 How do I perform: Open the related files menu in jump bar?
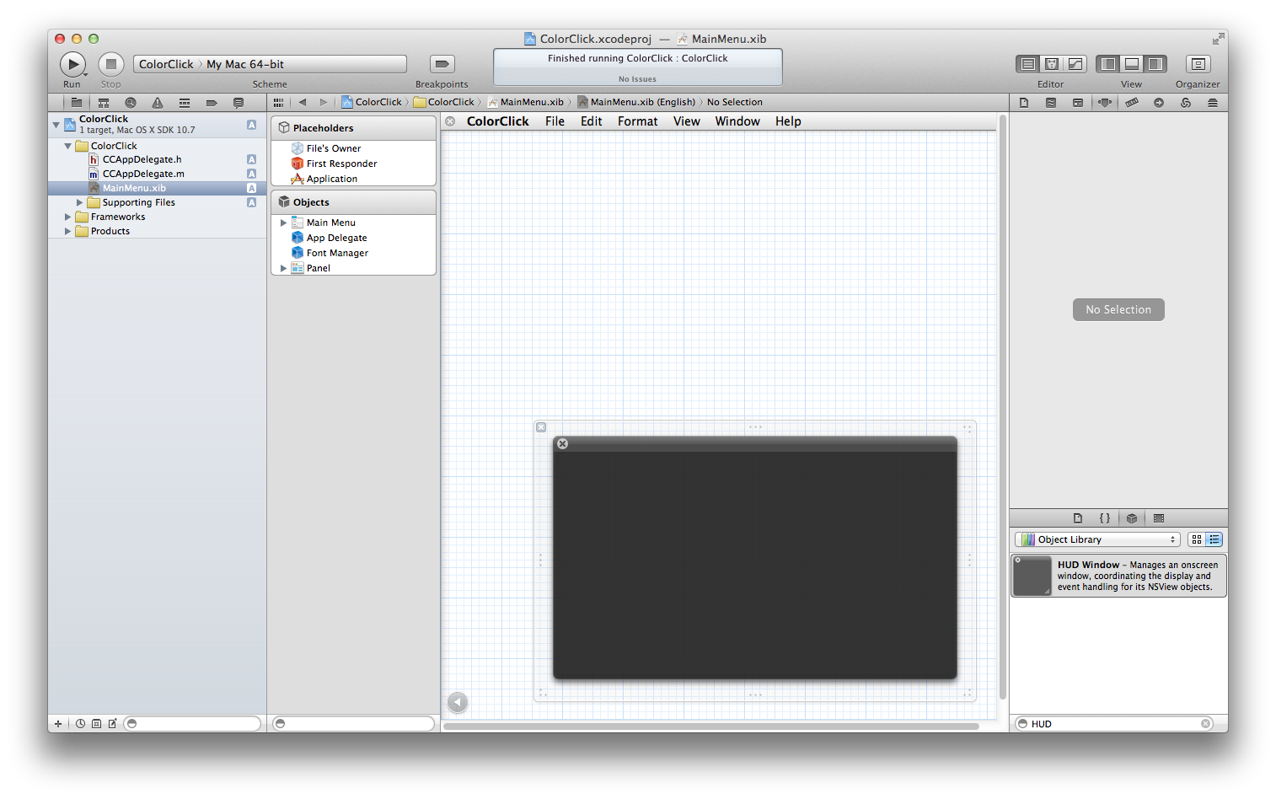(x=278, y=103)
